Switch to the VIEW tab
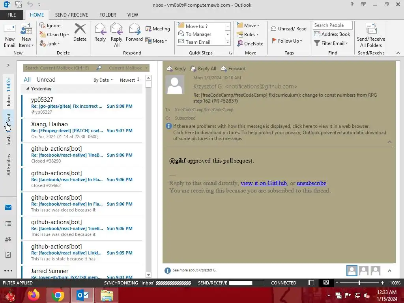This screenshot has height=303, width=404. 133,15
